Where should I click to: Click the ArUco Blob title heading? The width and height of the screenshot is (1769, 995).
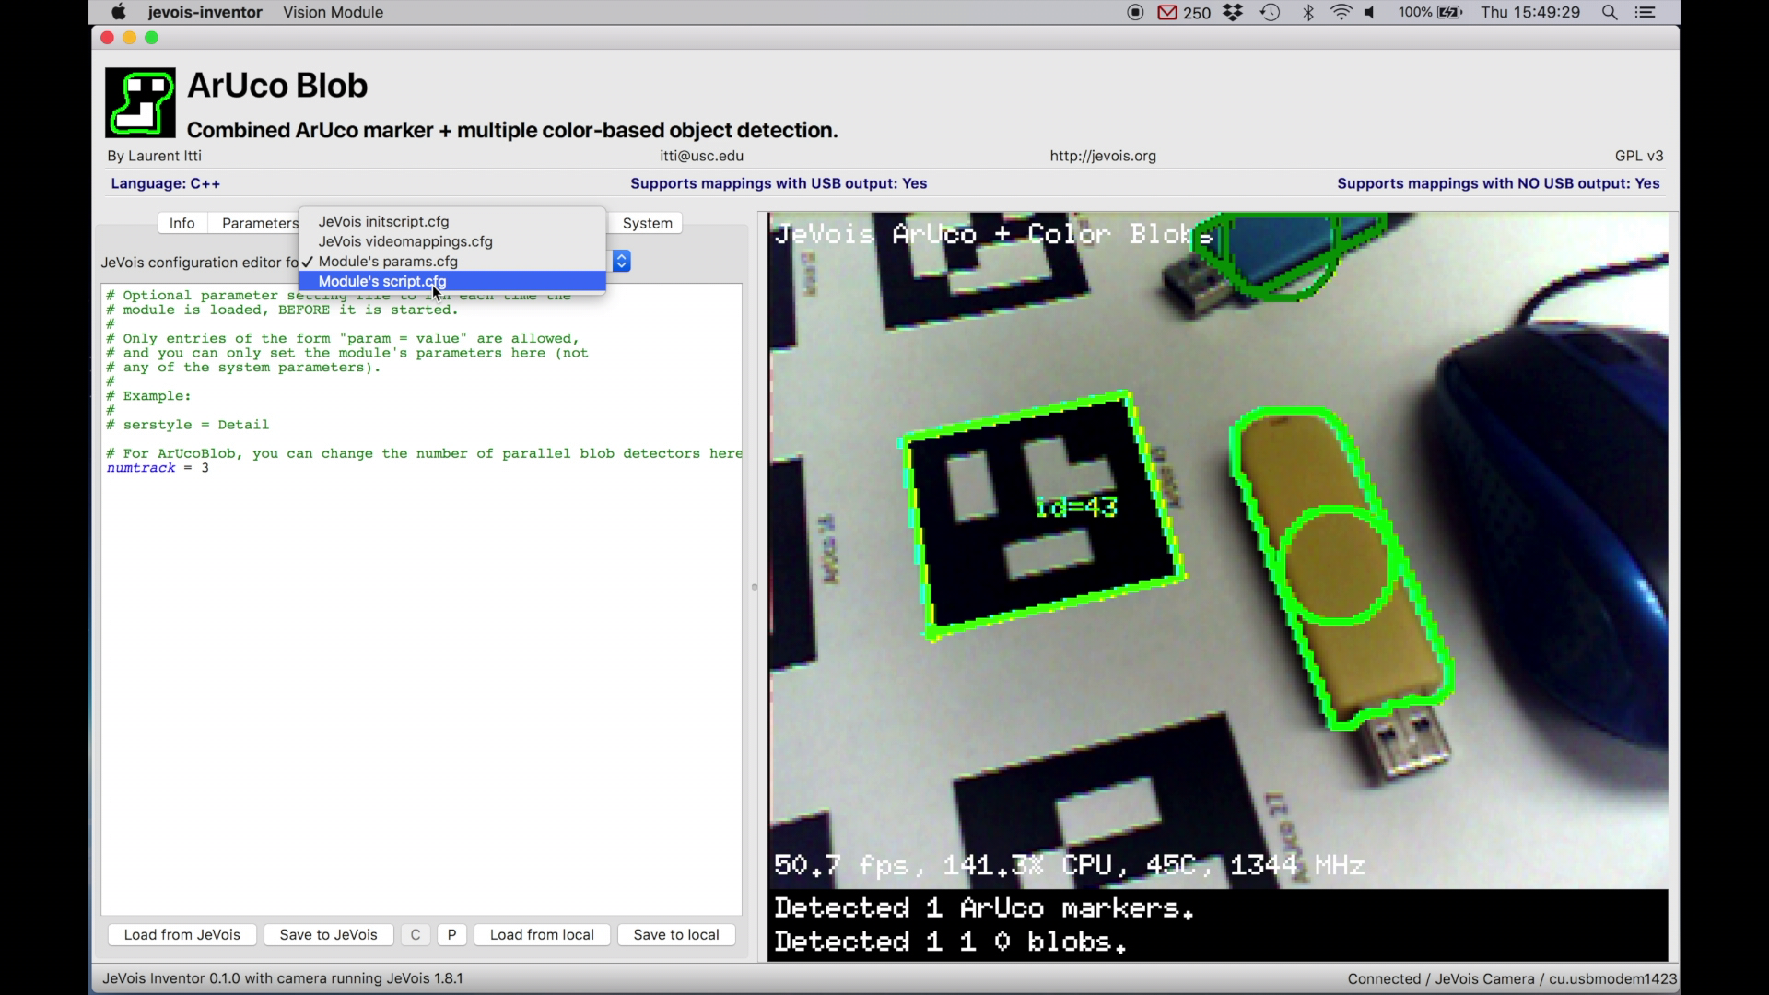point(277,85)
